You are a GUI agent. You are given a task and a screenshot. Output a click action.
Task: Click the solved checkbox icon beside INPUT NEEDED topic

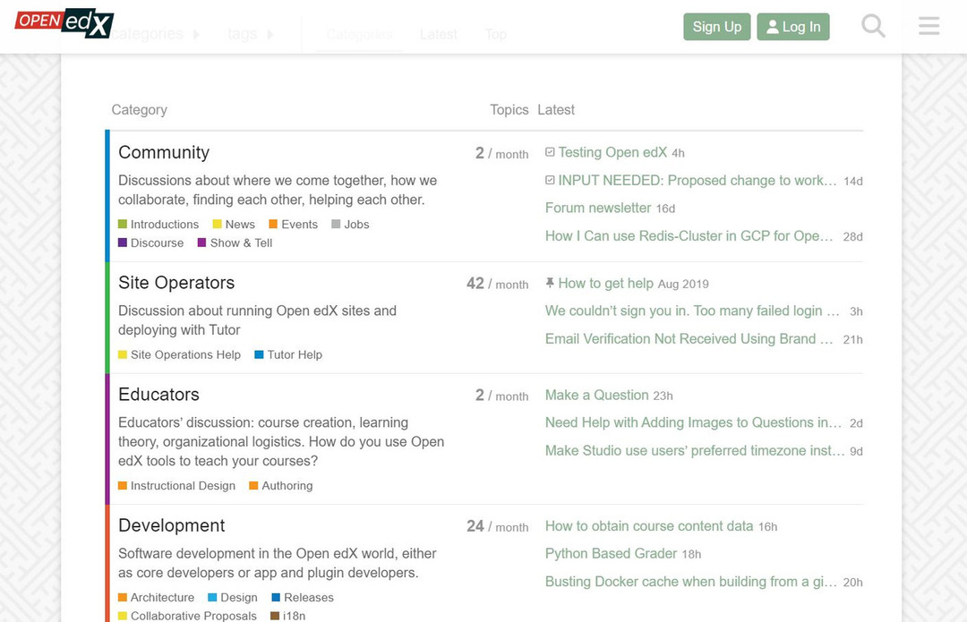550,180
